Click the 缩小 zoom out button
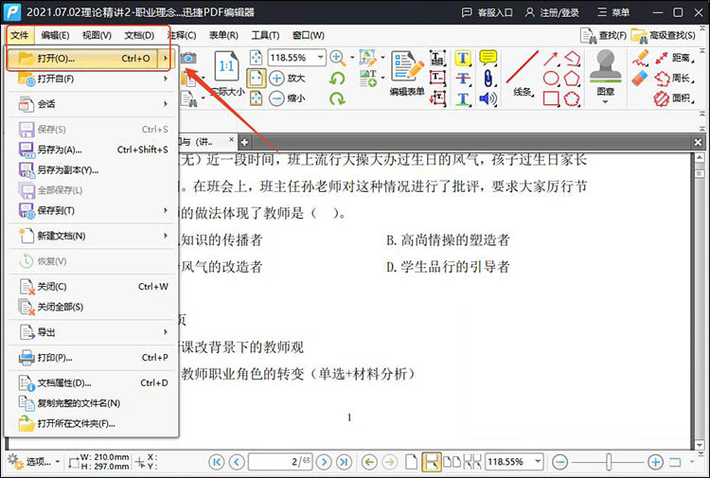This screenshot has width=710, height=478. pyautogui.click(x=287, y=98)
